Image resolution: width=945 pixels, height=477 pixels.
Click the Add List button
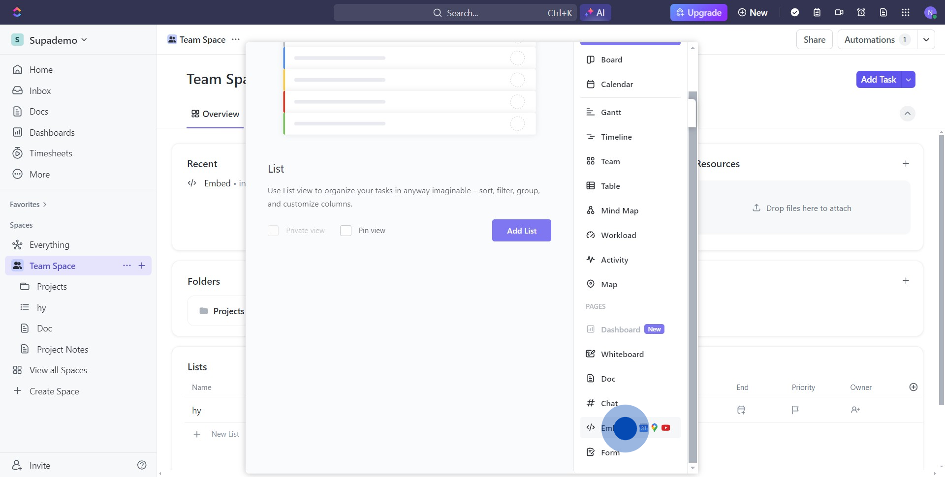522,231
